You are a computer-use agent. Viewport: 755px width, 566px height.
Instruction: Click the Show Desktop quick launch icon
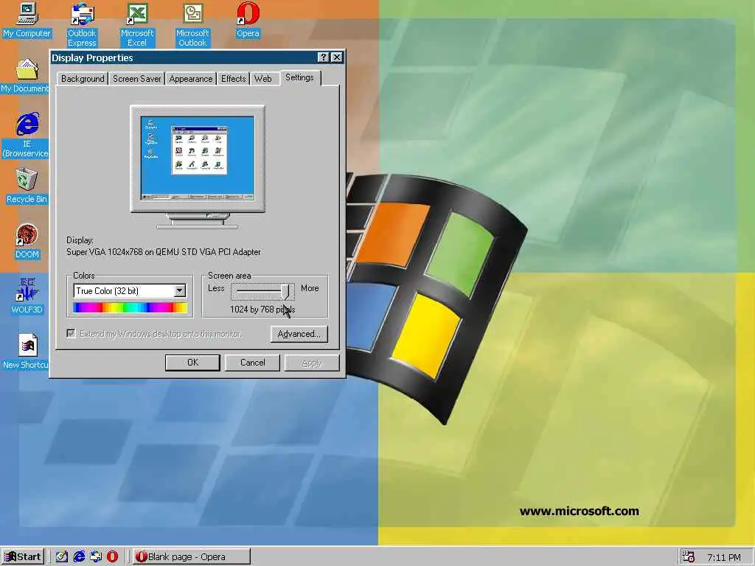[62, 556]
